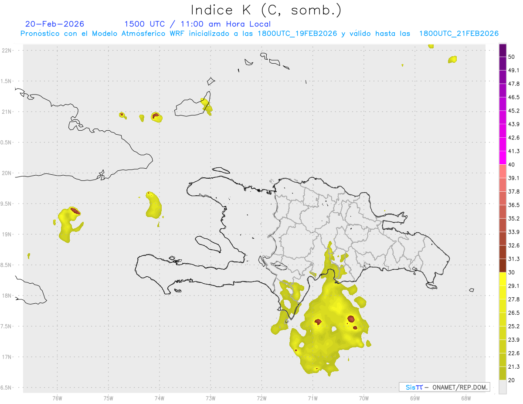Screen dimensions: 523x404
Task: Click the blue 'Sis' logo text
Action: point(410,387)
